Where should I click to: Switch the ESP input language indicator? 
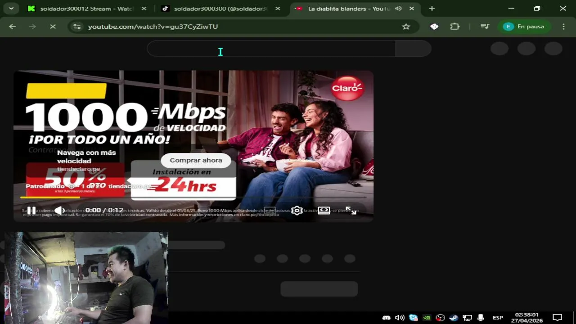[x=498, y=318]
